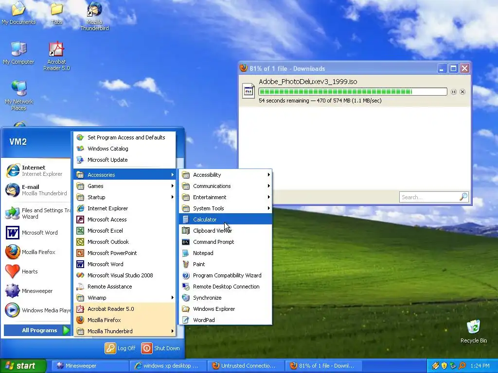498x373 pixels.
Task: Open Windows Media Player from Start menu
Action: [37, 310]
